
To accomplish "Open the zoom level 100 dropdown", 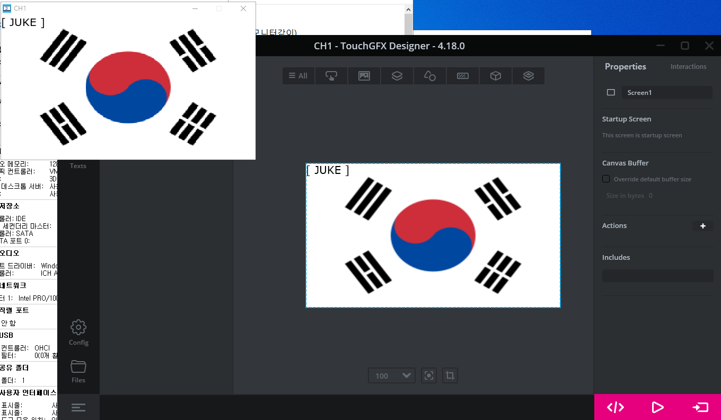I will (392, 375).
